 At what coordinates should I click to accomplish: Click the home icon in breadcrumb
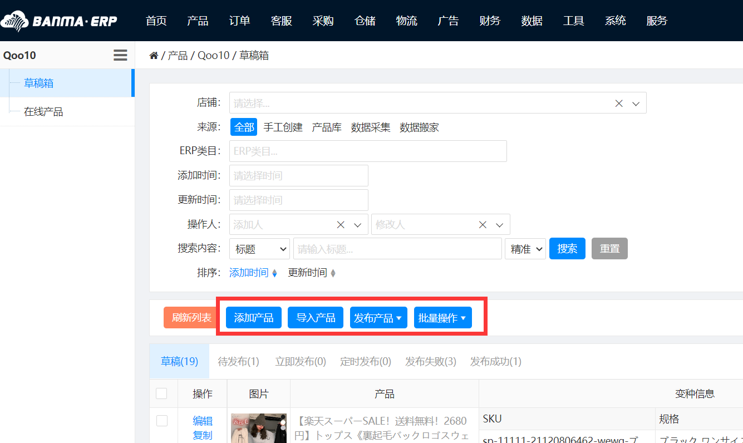click(154, 56)
